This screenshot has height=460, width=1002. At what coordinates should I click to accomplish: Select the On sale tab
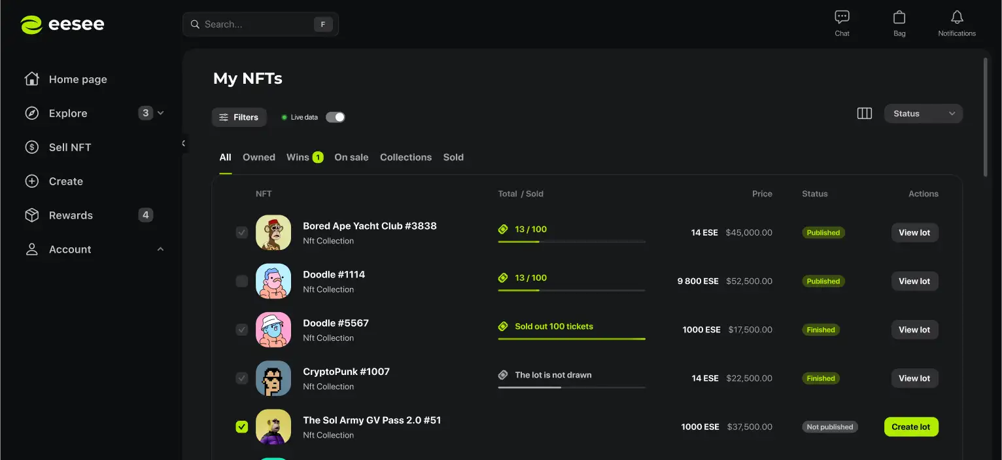351,157
